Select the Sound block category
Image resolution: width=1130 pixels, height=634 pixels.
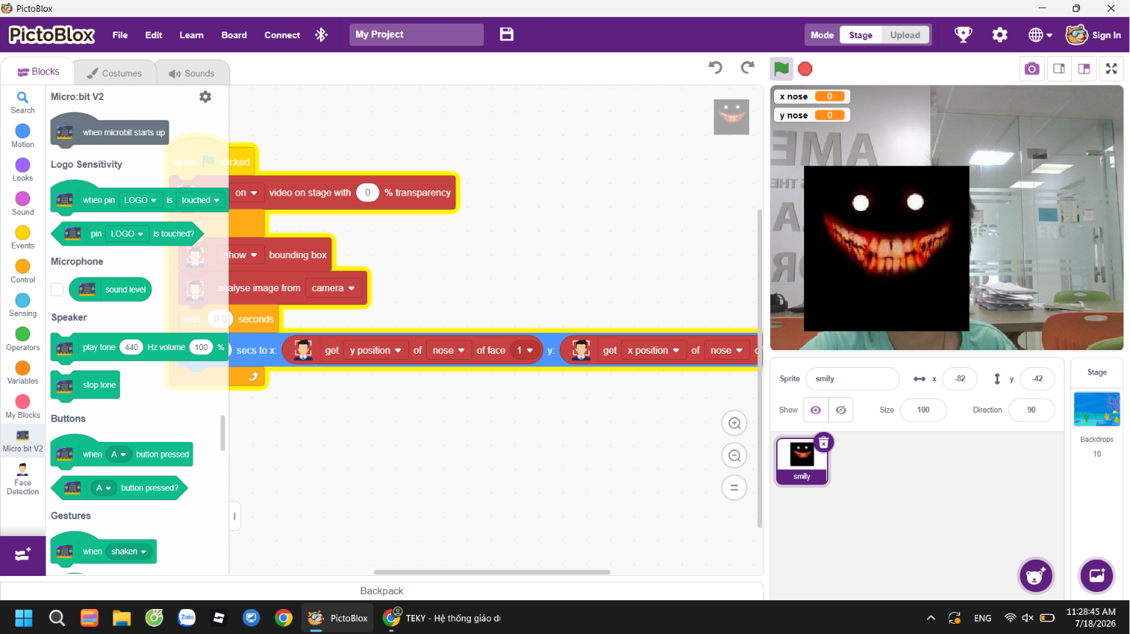pos(23,203)
